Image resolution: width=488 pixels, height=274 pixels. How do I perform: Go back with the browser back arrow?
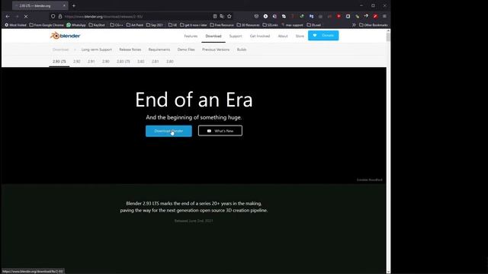click(8, 16)
